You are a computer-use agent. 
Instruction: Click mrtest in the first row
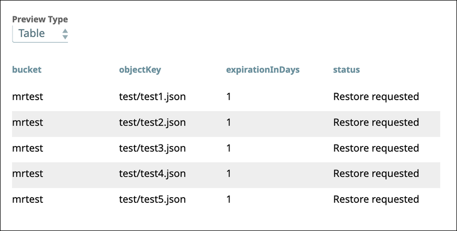point(28,96)
